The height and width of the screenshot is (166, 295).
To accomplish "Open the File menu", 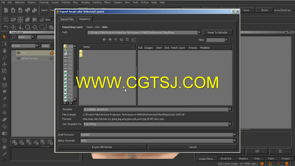I will [3, 3].
